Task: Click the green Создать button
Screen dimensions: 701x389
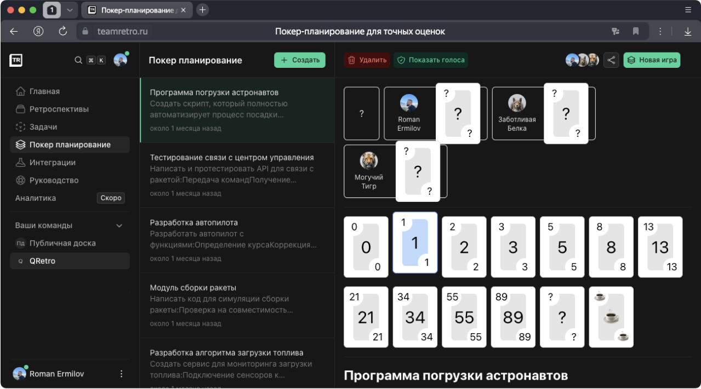Action: pyautogui.click(x=300, y=60)
